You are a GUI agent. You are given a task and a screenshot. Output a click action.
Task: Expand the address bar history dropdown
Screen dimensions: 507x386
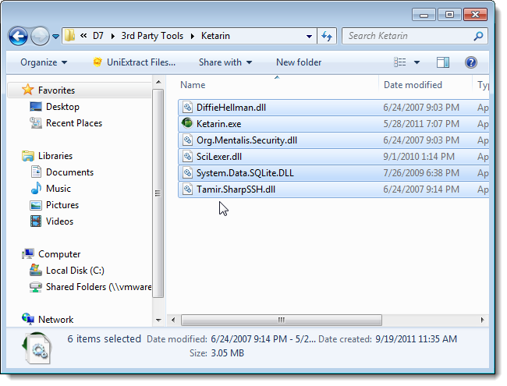click(309, 36)
